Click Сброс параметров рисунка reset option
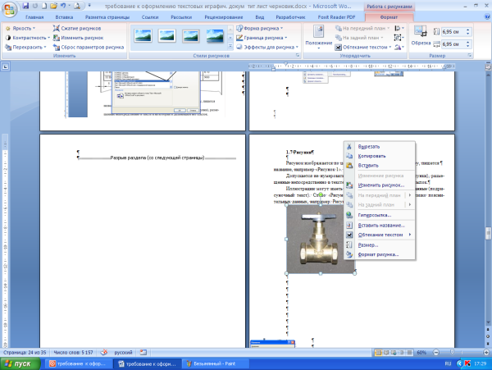The image size is (492, 370). (x=89, y=48)
